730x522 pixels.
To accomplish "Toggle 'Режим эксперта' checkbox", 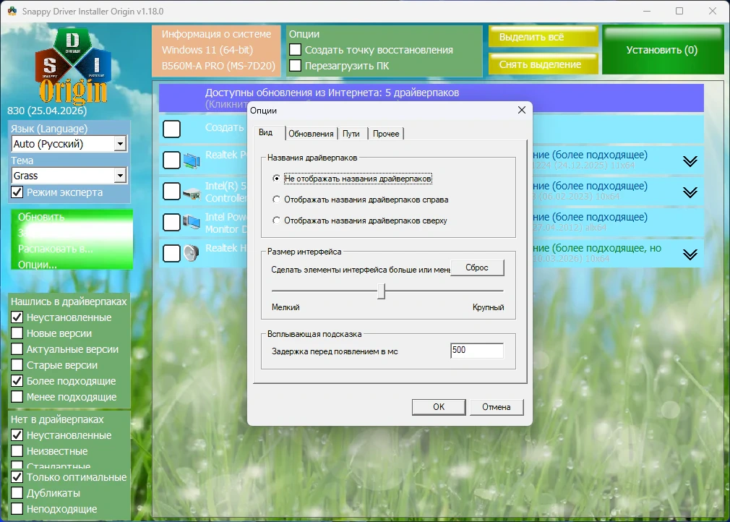I will pos(17,192).
